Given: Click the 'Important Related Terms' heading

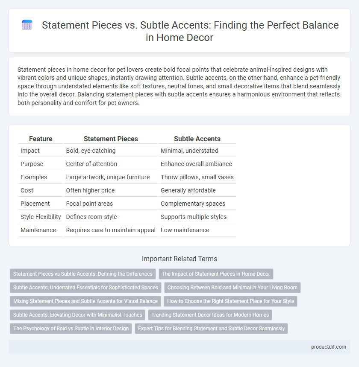Looking at the screenshot, I should pyautogui.click(x=179, y=259).
